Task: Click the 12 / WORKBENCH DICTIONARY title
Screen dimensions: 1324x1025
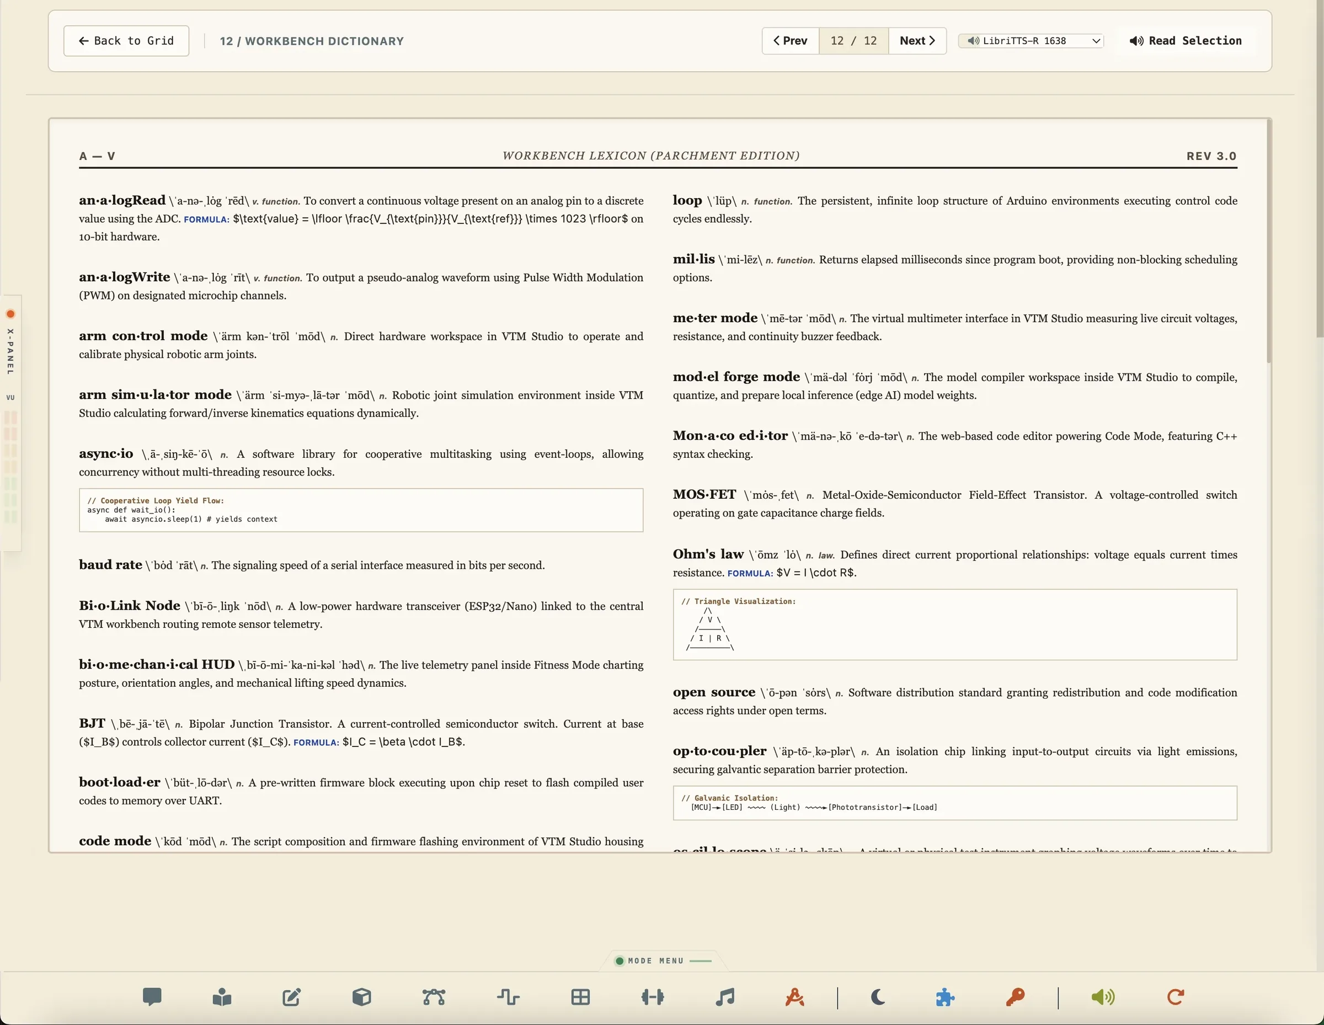Action: click(312, 41)
